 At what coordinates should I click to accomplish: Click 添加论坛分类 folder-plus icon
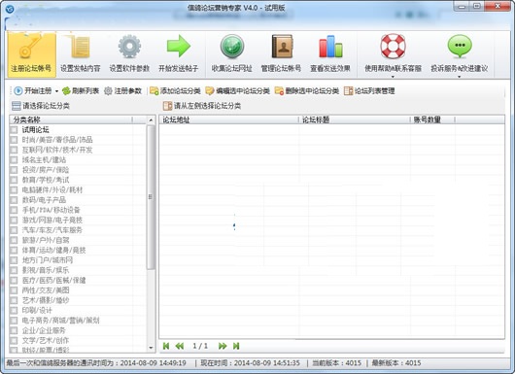tap(154, 90)
